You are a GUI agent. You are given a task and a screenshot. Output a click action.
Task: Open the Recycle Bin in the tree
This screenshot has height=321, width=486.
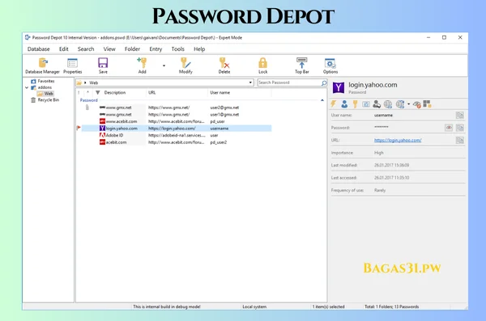(x=49, y=100)
